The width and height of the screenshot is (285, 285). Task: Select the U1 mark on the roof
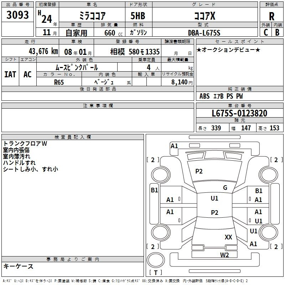pos(214,198)
